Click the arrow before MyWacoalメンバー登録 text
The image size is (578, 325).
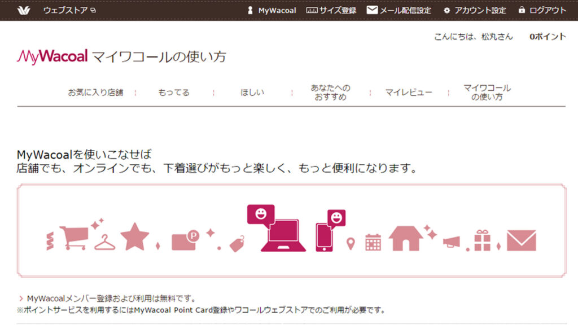pyautogui.click(x=21, y=298)
